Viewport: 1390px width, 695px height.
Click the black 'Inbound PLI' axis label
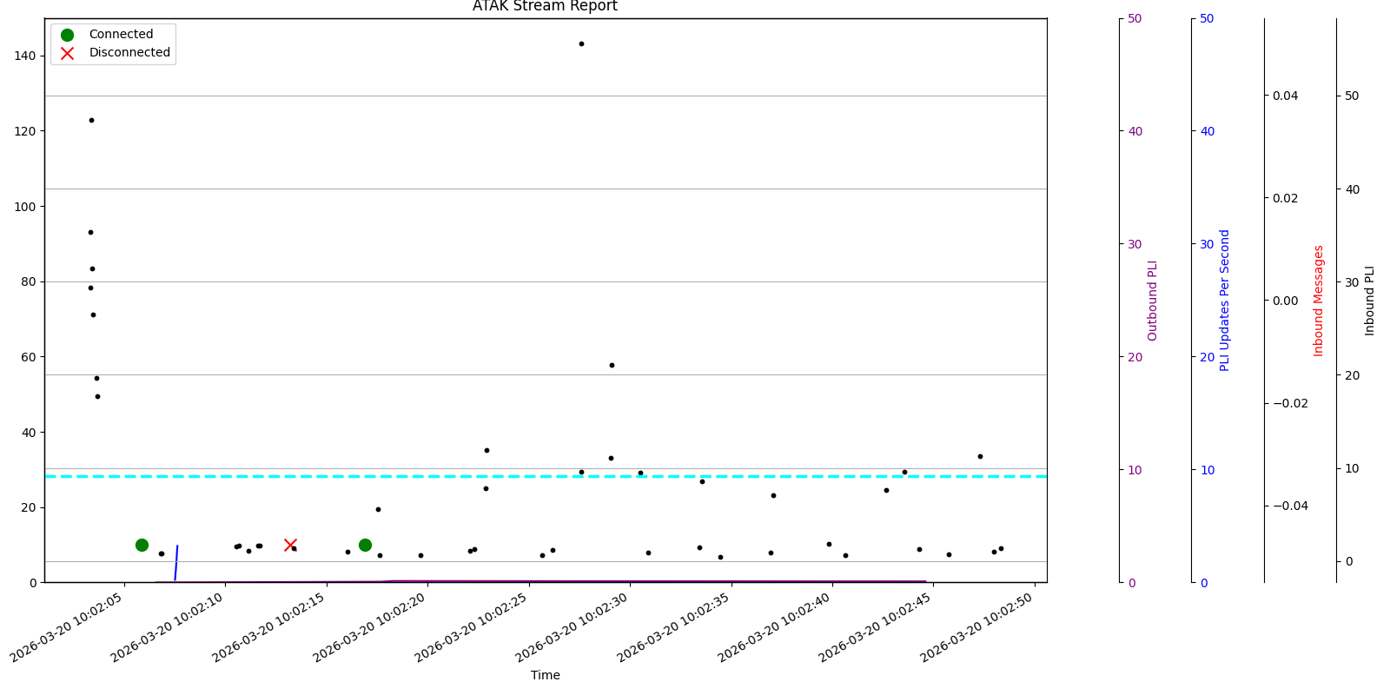[x=1370, y=301]
